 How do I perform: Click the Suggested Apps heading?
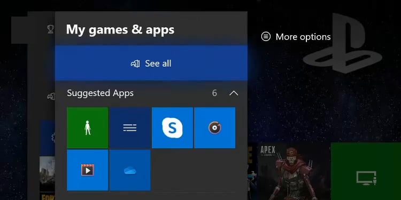101,93
